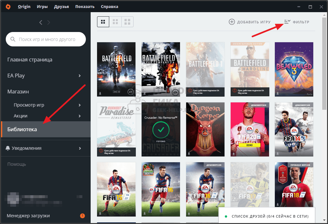
Task: Open Акции store item
Action: (x=20, y=116)
